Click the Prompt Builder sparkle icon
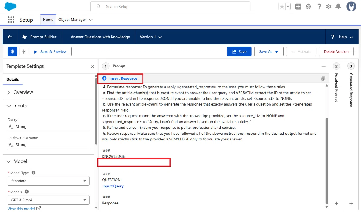This screenshot has width=361, height=212. click(25, 37)
